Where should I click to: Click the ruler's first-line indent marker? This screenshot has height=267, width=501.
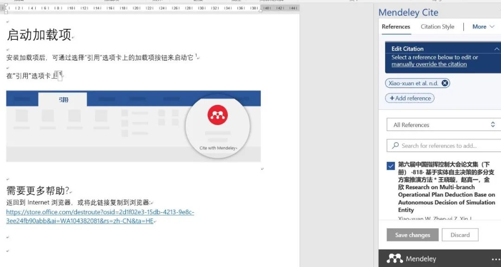(6, 6)
